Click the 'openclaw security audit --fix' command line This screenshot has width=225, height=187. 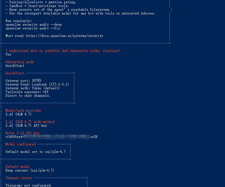33,28
